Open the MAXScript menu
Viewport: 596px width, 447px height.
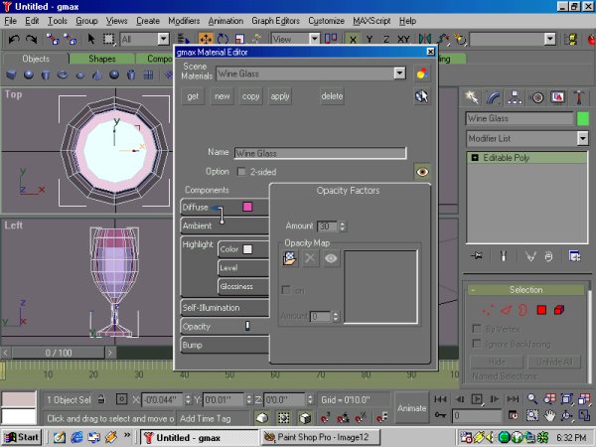(x=372, y=21)
